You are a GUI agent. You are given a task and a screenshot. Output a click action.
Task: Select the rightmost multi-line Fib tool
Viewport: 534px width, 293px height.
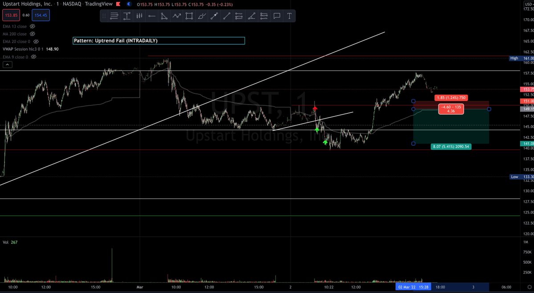264,16
